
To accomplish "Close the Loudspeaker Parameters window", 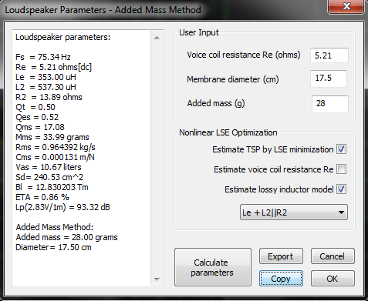I will coord(346,6).
